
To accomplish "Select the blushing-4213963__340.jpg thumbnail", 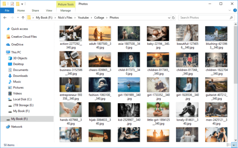I will [216, 33].
